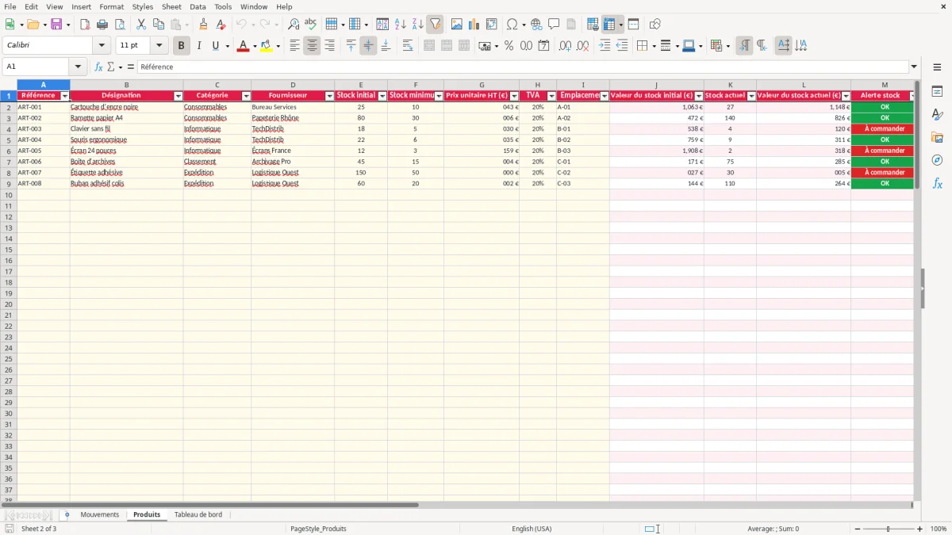Click the Background Color highlighter swatch
Viewport: 952px width, 535px height.
tap(267, 46)
